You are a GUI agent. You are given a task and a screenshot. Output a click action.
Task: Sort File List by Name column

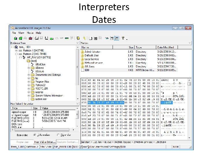click(x=96, y=47)
